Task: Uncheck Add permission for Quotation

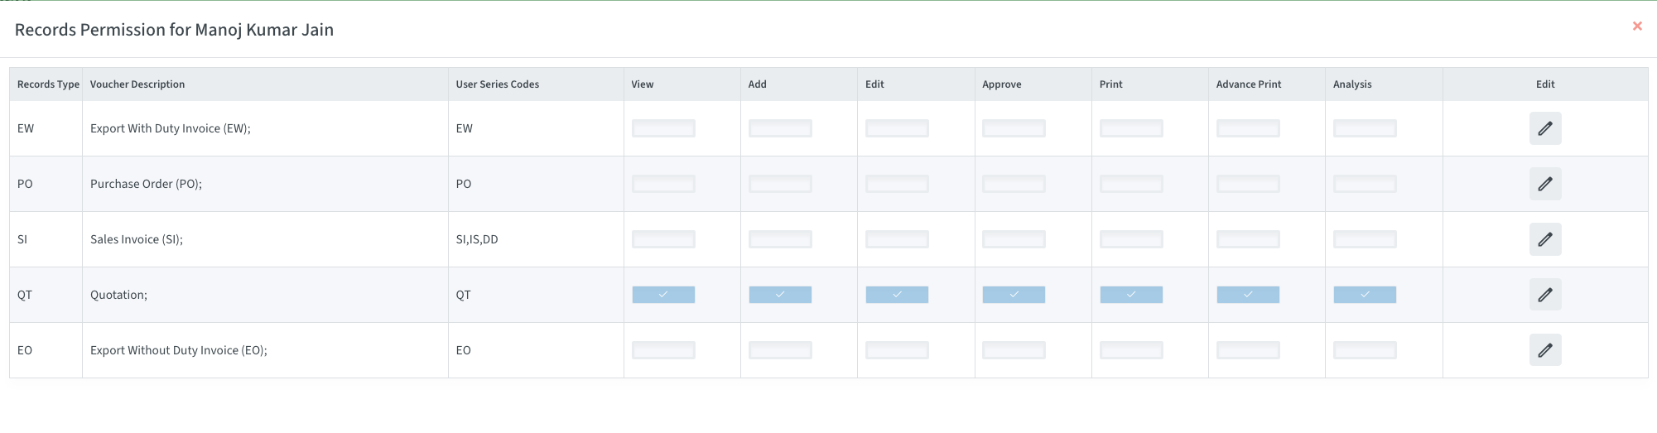Action: (x=780, y=295)
